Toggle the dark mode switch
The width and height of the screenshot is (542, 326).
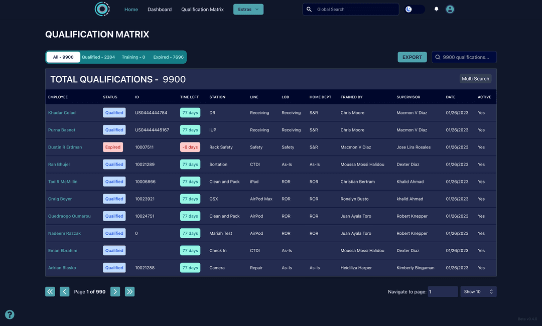415,9
